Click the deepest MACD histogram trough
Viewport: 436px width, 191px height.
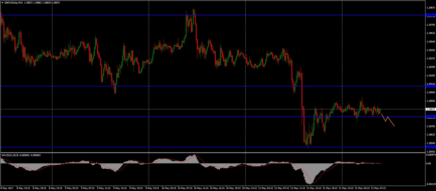[310, 183]
